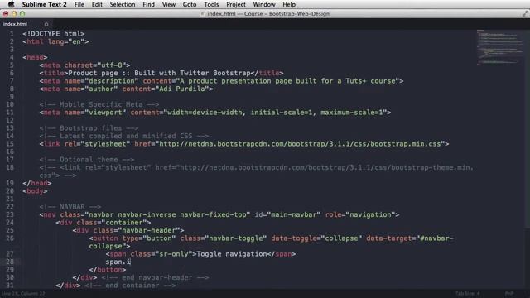Click line number 23 in the gutter
The image size is (530, 298).
(x=10, y=214)
